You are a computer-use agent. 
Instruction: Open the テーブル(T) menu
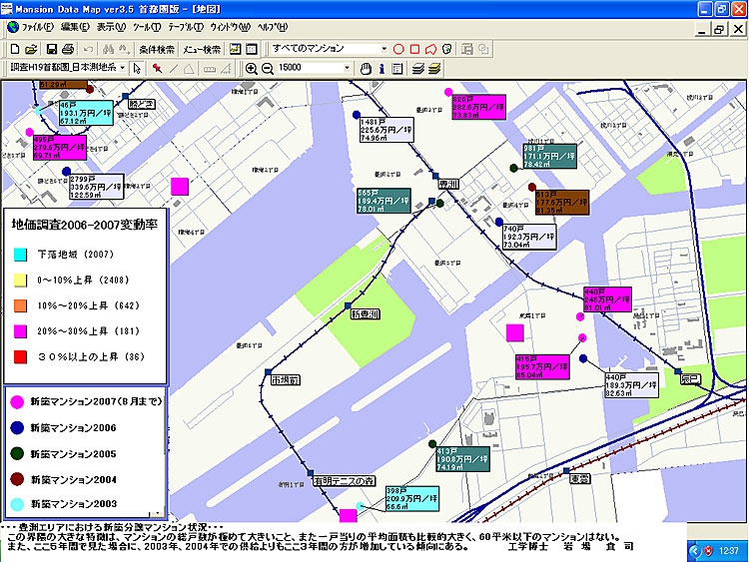(183, 27)
